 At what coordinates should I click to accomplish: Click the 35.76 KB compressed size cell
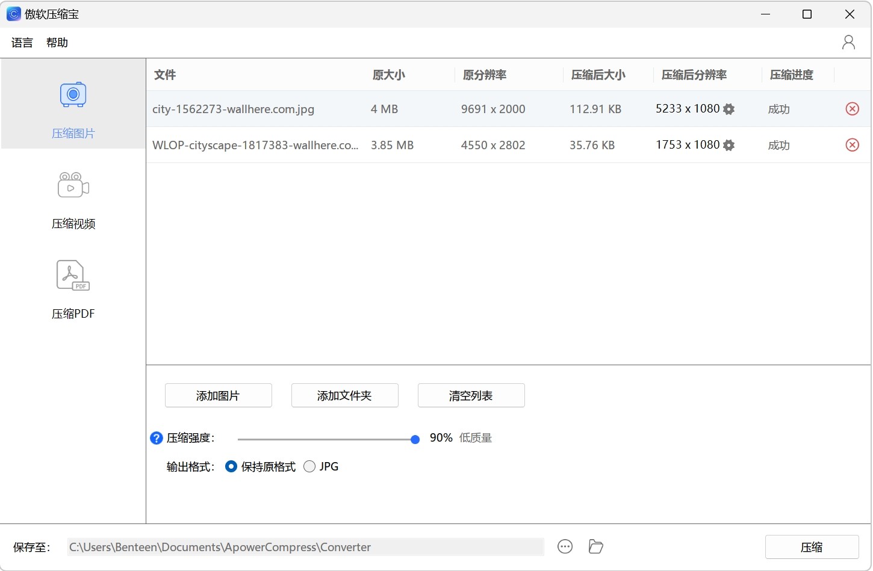click(592, 145)
